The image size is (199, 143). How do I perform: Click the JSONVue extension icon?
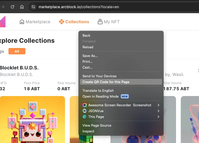(85, 111)
